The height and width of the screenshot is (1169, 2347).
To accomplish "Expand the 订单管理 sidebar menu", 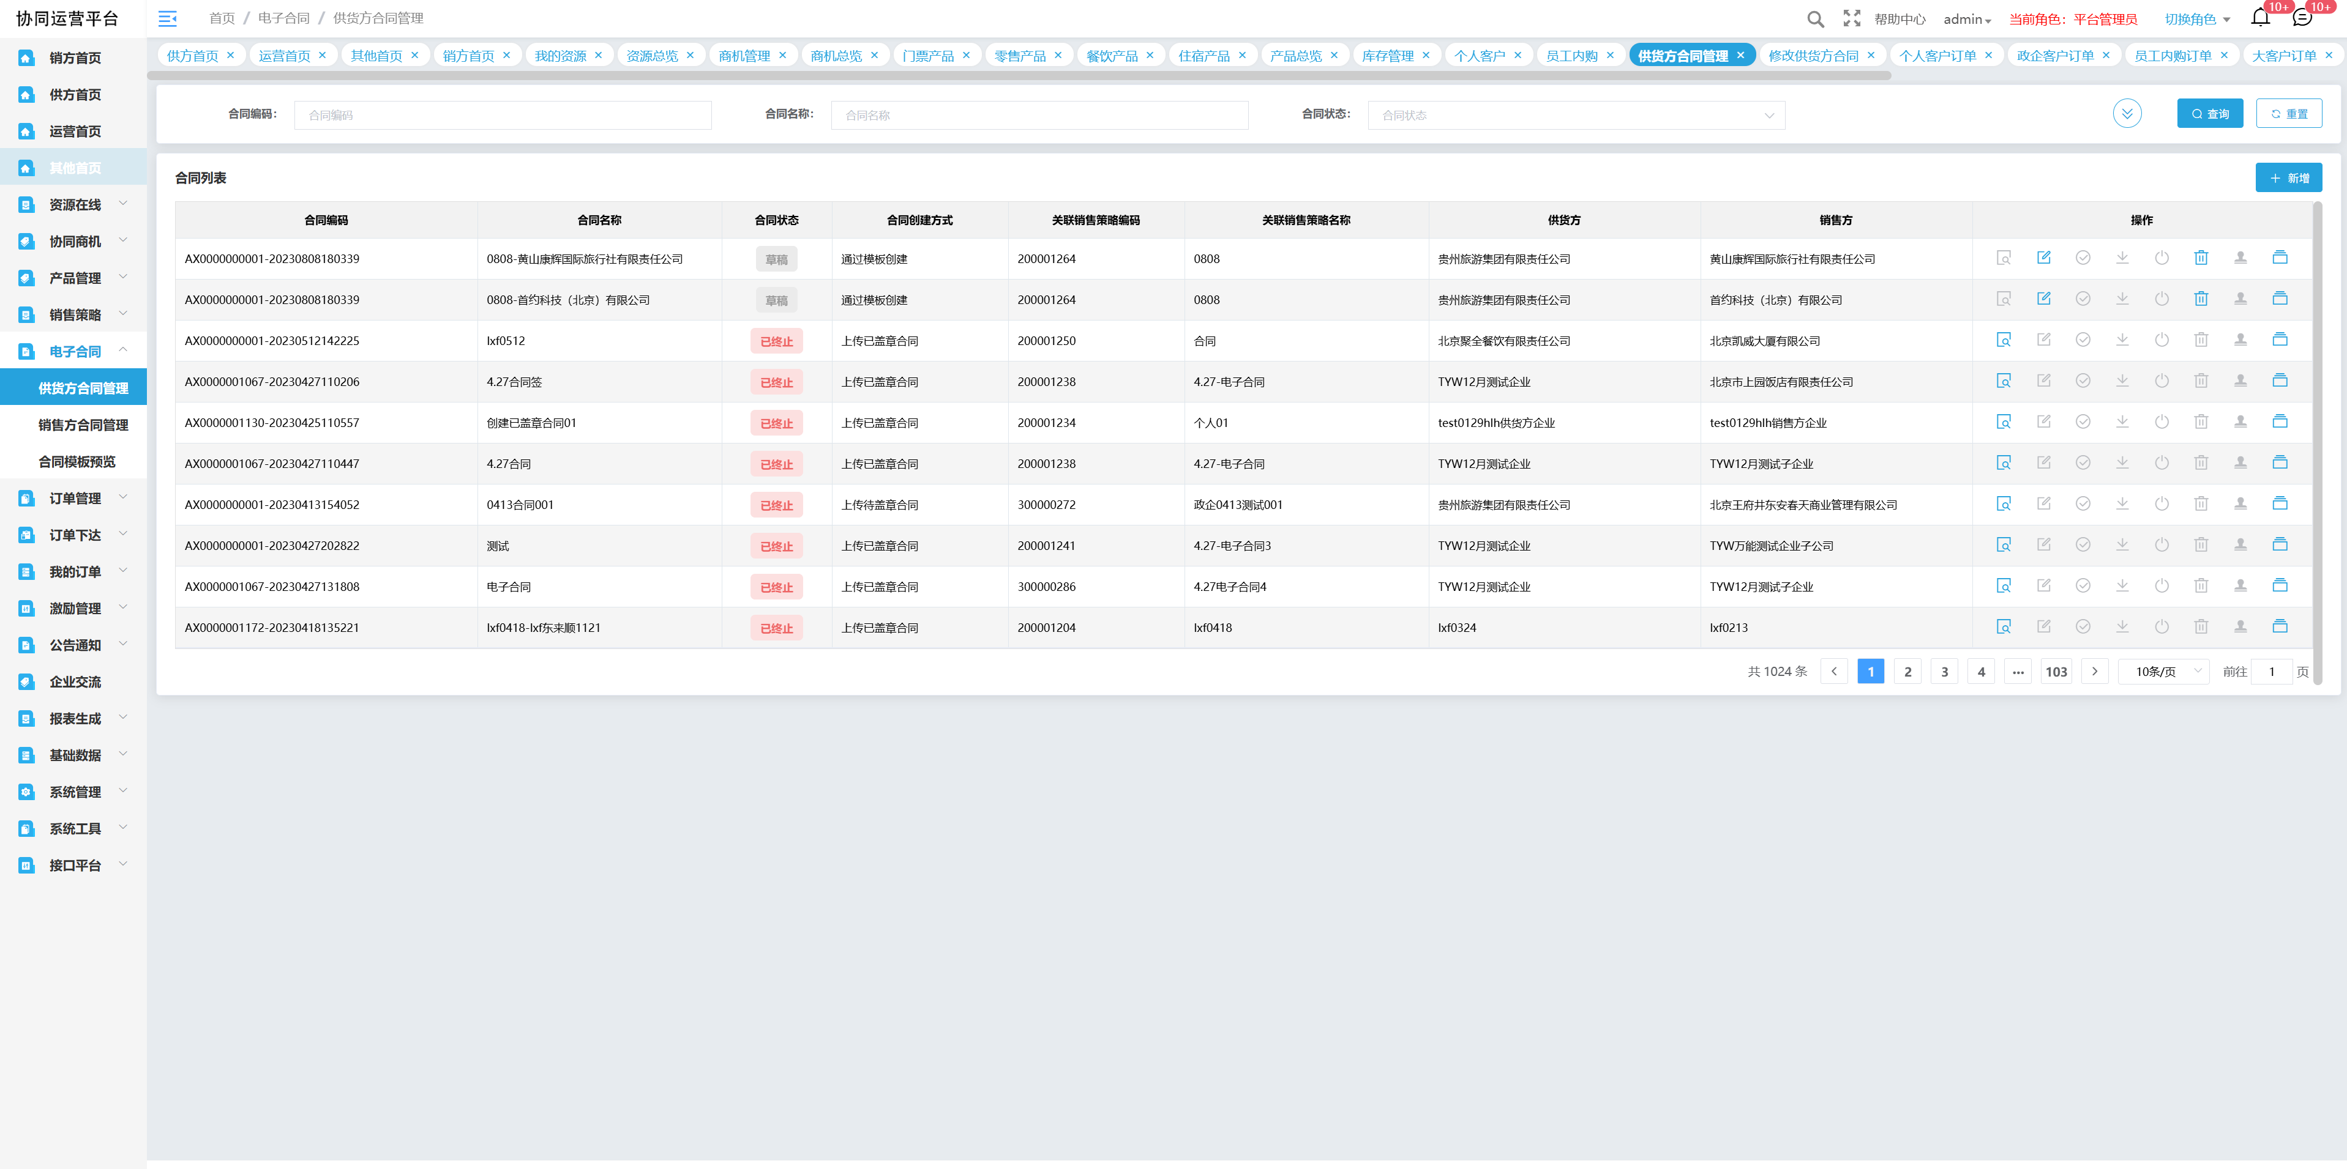I will click(x=75, y=498).
